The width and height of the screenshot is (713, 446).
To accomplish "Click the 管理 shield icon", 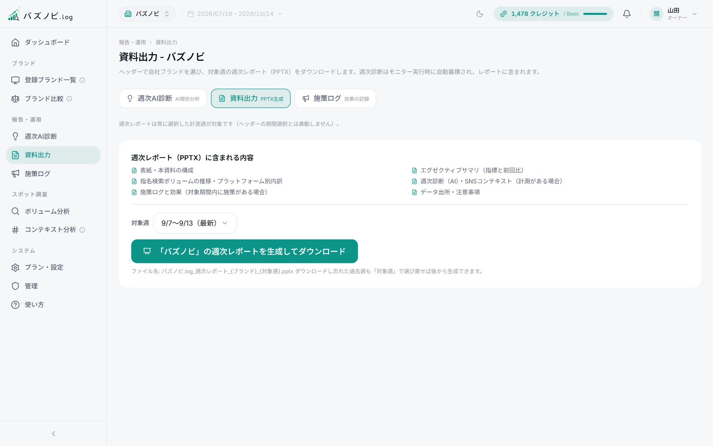I will point(15,286).
